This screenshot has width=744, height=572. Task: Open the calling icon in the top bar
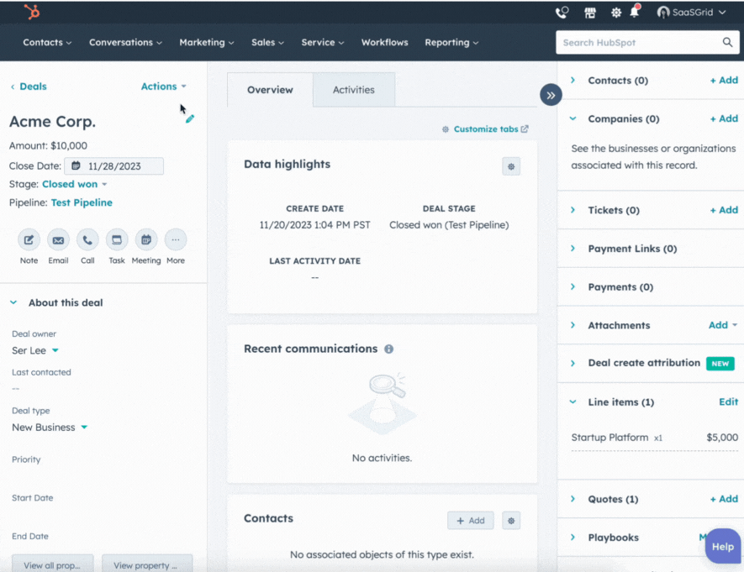(561, 12)
